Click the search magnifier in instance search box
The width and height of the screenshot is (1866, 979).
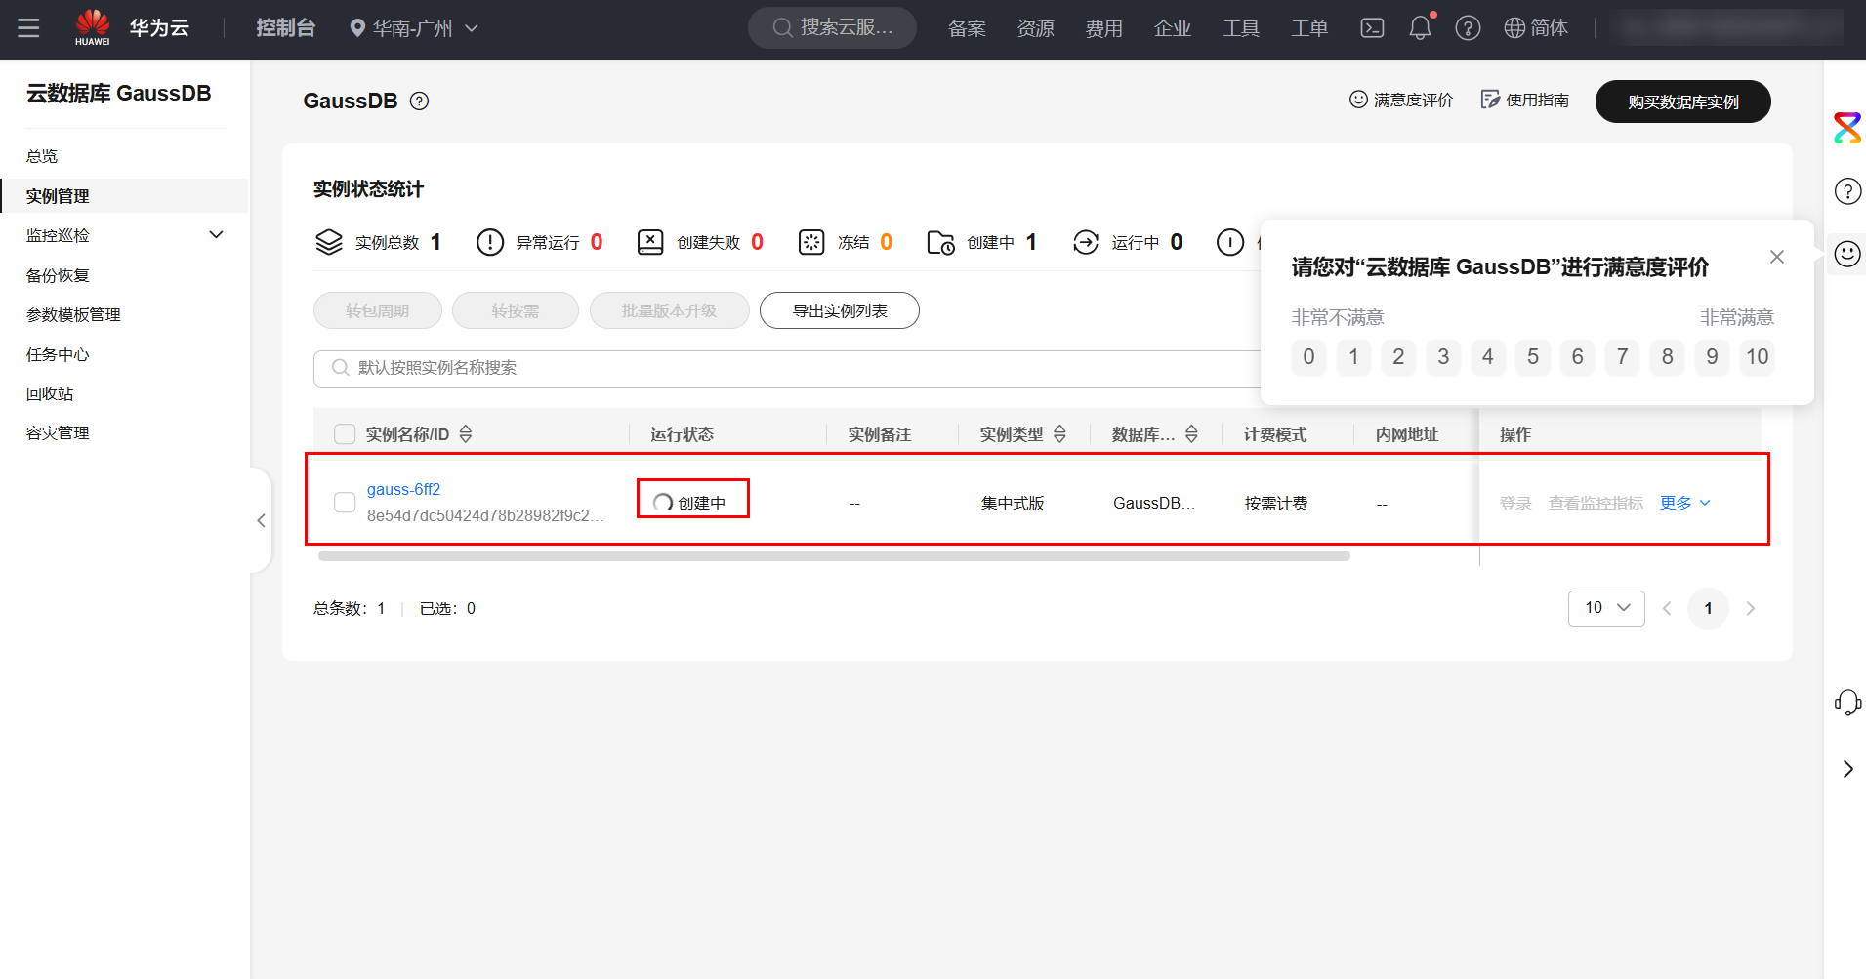pos(341,368)
